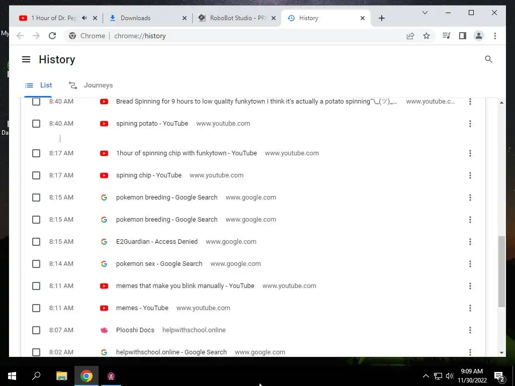Close the Downloads tab

coord(184,18)
